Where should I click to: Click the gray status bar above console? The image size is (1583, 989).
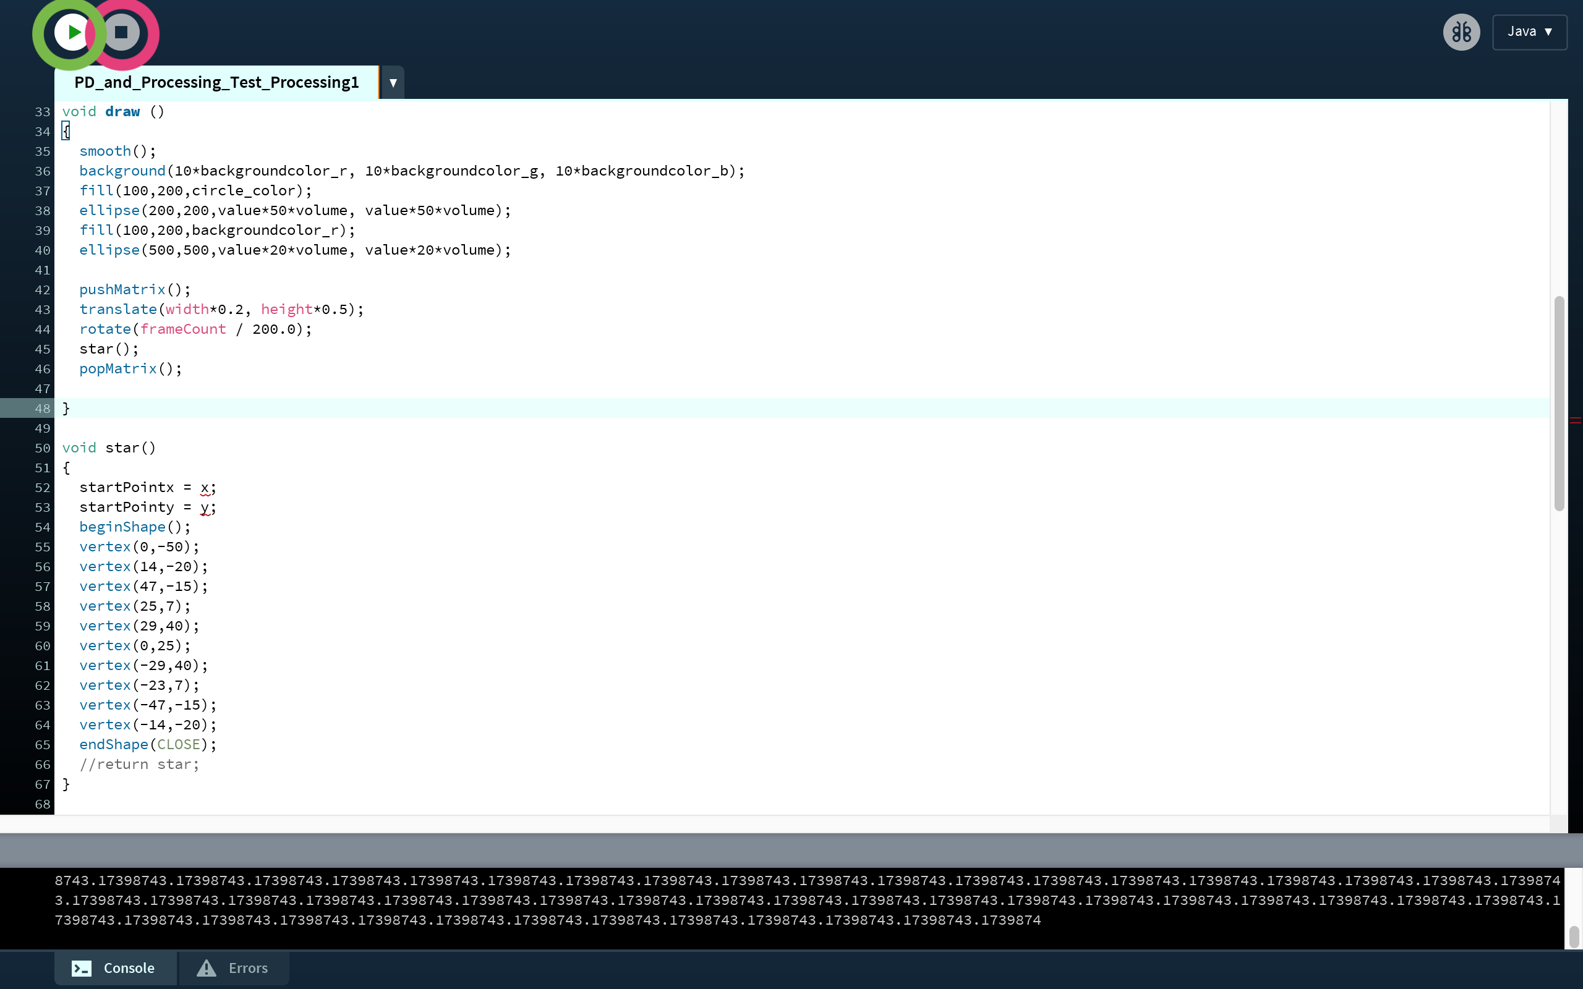785,851
